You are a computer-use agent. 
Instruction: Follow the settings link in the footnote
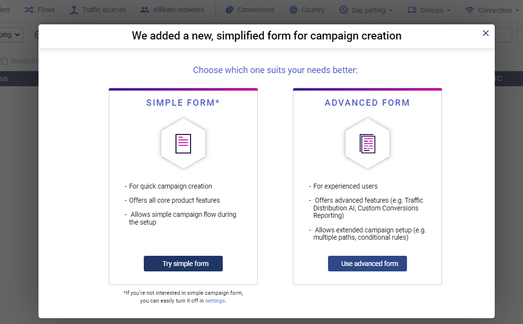(x=215, y=301)
